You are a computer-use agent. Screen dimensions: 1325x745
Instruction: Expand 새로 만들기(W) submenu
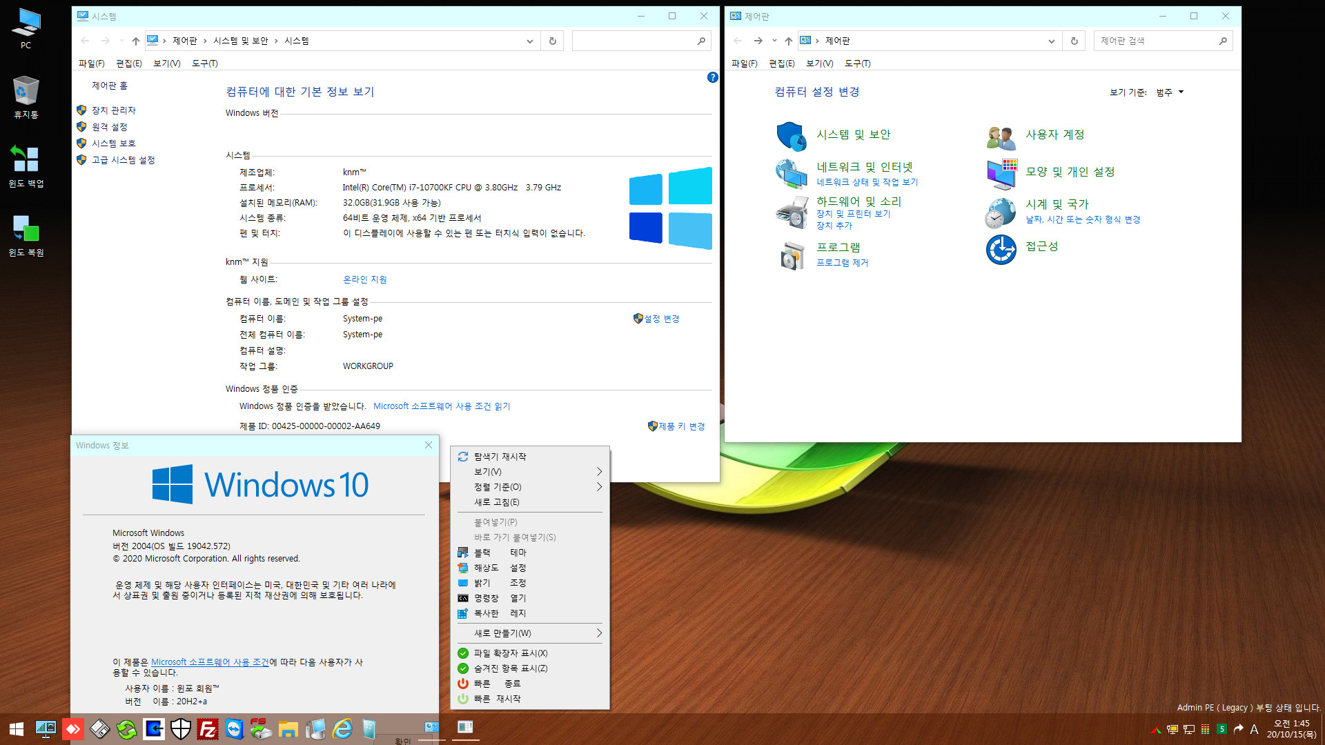click(x=530, y=633)
